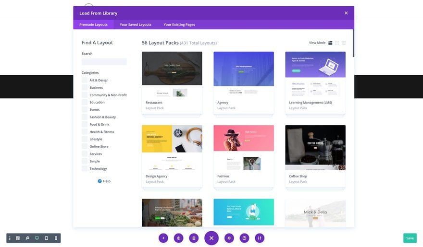The height and width of the screenshot is (247, 423).
Task: Switch to tablet view icon
Action: coord(47,238)
